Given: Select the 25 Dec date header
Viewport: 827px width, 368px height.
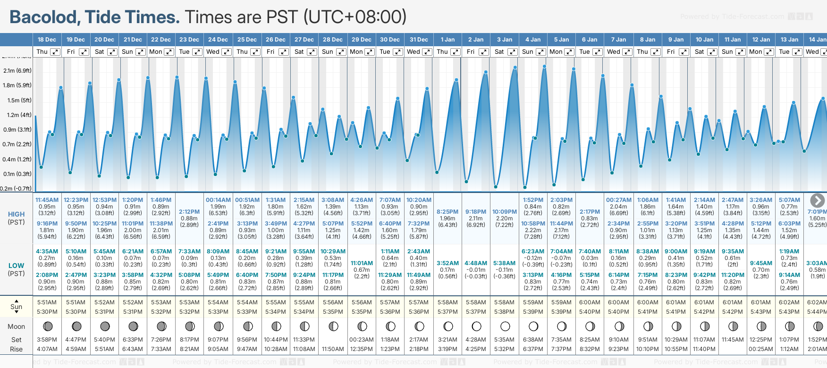Looking at the screenshot, I should [x=247, y=40].
